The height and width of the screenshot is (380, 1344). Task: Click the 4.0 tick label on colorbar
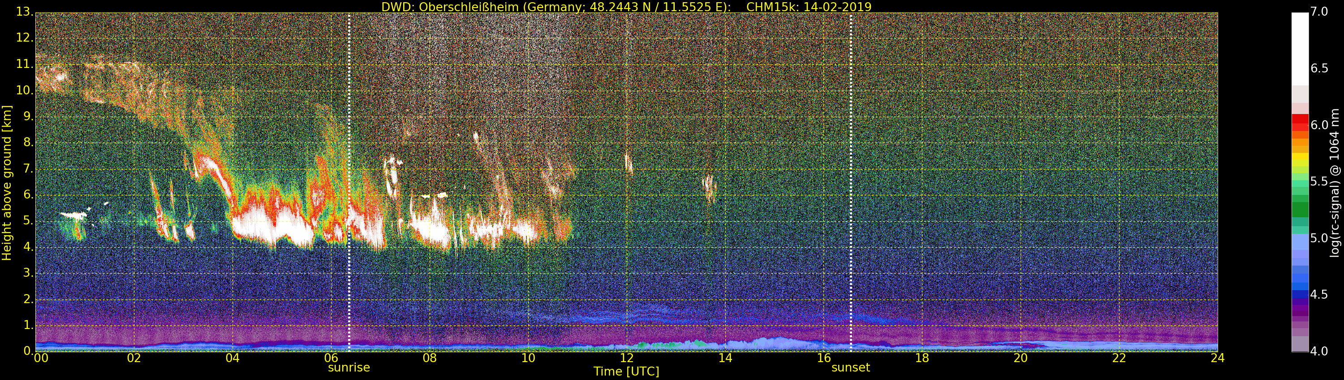[1319, 352]
